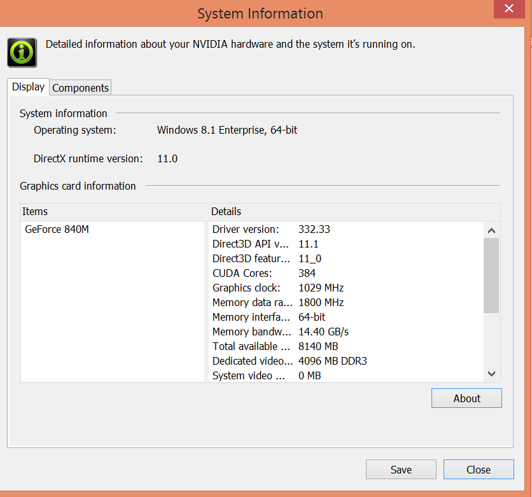Click the 8140 MB value
Image resolution: width=532 pixels, height=497 pixels.
(x=318, y=346)
